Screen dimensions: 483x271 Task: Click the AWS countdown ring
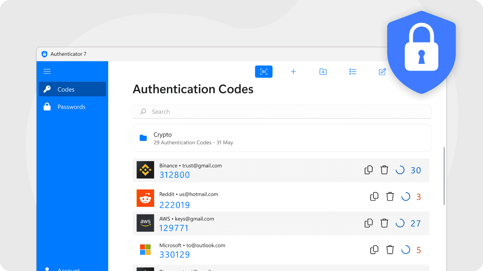point(400,223)
